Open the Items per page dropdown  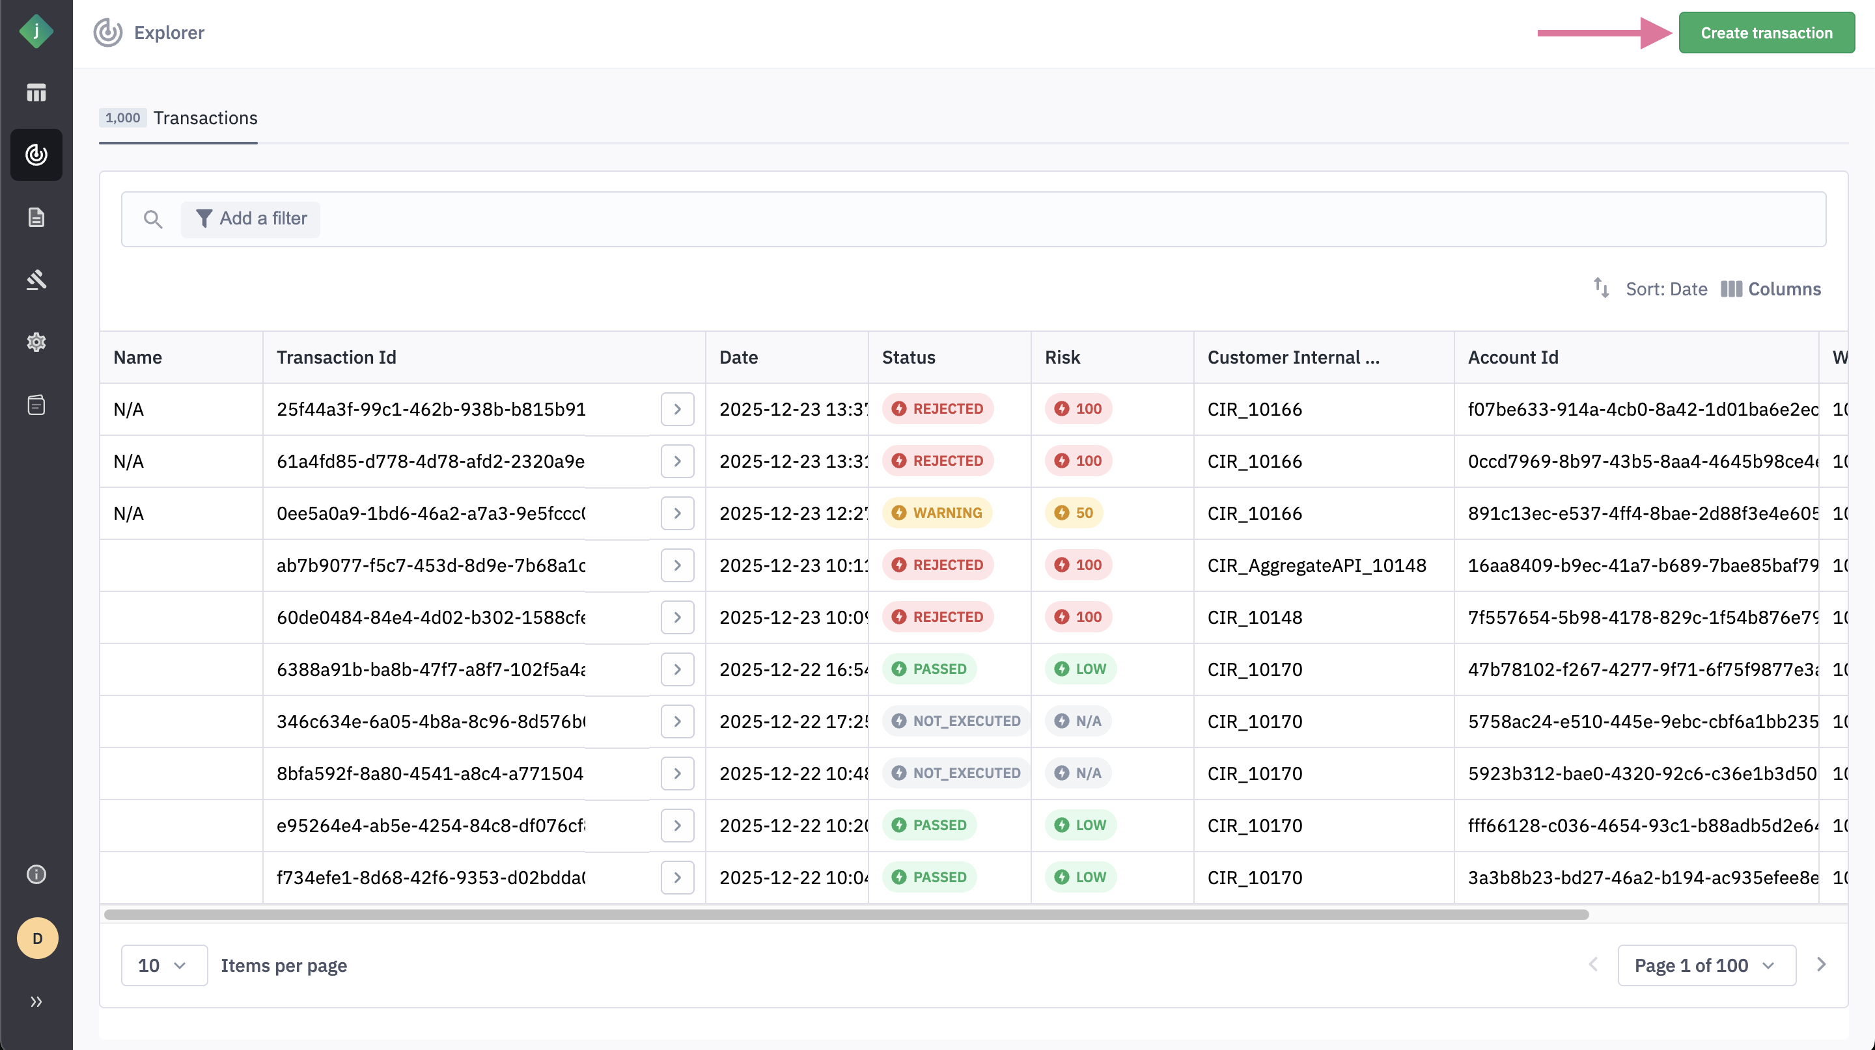(x=164, y=965)
